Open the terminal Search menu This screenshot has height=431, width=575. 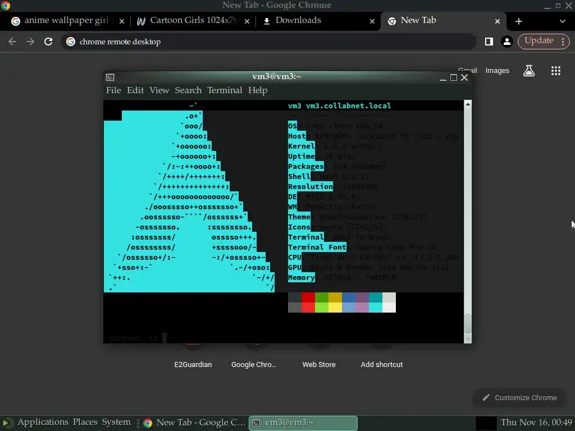(x=188, y=90)
